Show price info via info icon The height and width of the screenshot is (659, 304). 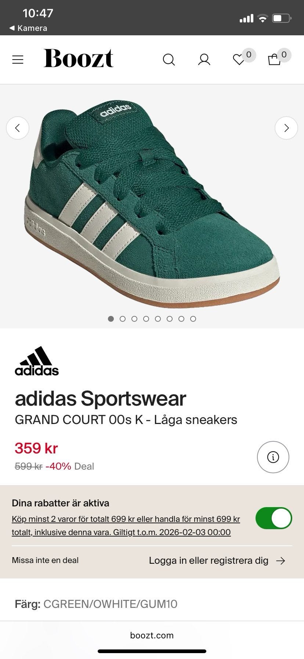pos(273,457)
